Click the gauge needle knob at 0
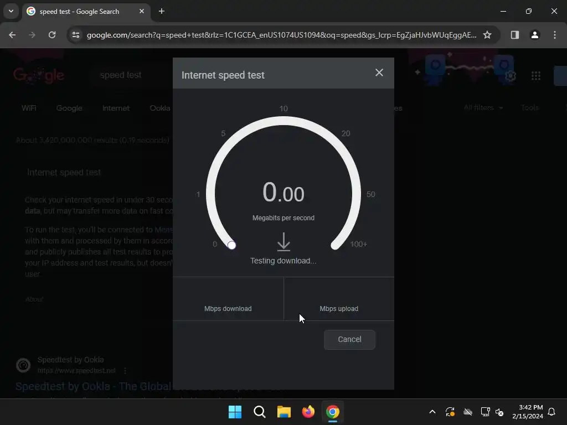Screen dimensions: 567x425 coord(232,245)
